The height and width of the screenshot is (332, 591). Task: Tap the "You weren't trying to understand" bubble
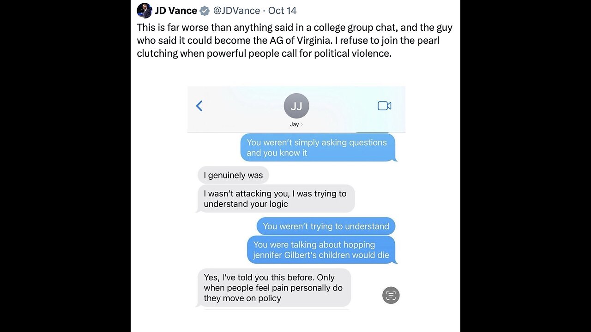(x=326, y=226)
